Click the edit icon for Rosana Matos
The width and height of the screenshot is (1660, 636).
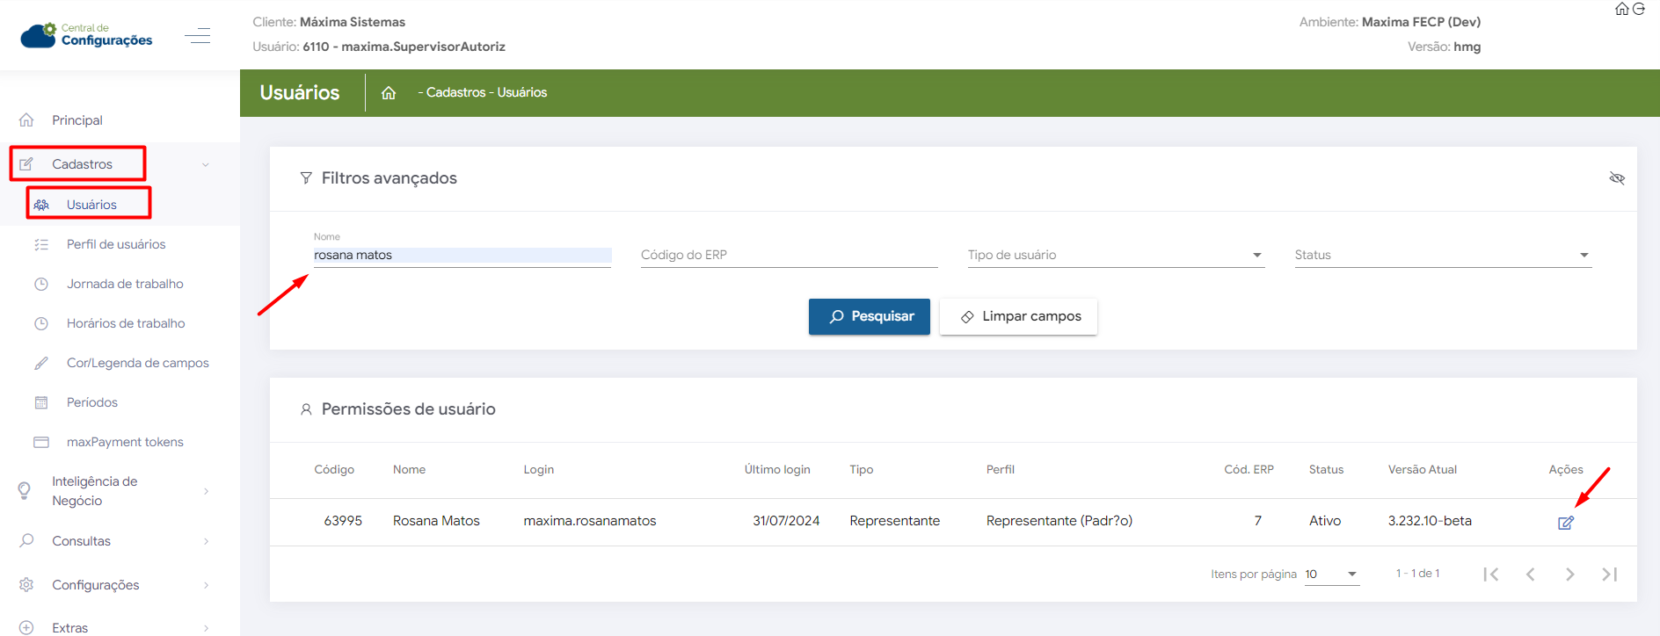click(1565, 523)
